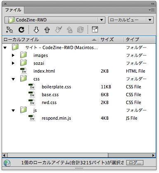Click the Check in files lock icon
The height and width of the screenshot is (173, 159).
[69, 30]
